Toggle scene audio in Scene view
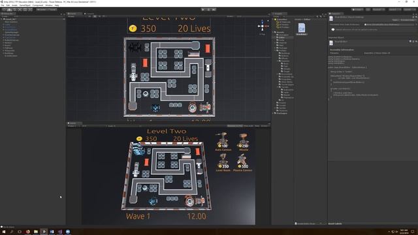The width and height of the screenshot is (418, 235). [x=99, y=16]
